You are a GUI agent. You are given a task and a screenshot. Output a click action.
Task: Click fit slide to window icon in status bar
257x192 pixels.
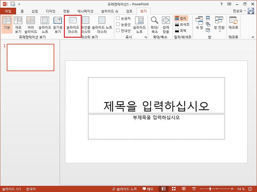tap(250, 189)
